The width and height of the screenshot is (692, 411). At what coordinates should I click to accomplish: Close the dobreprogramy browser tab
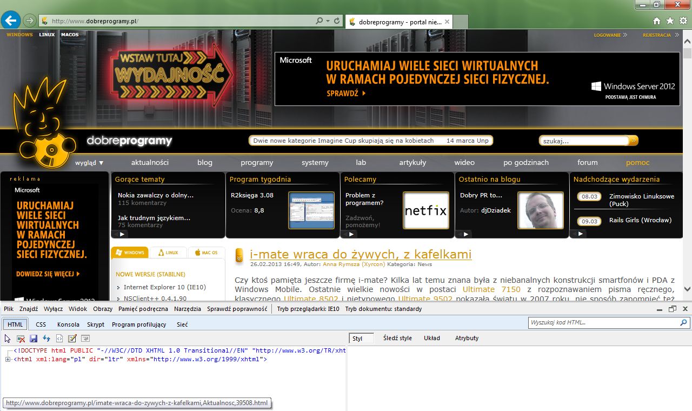[447, 22]
